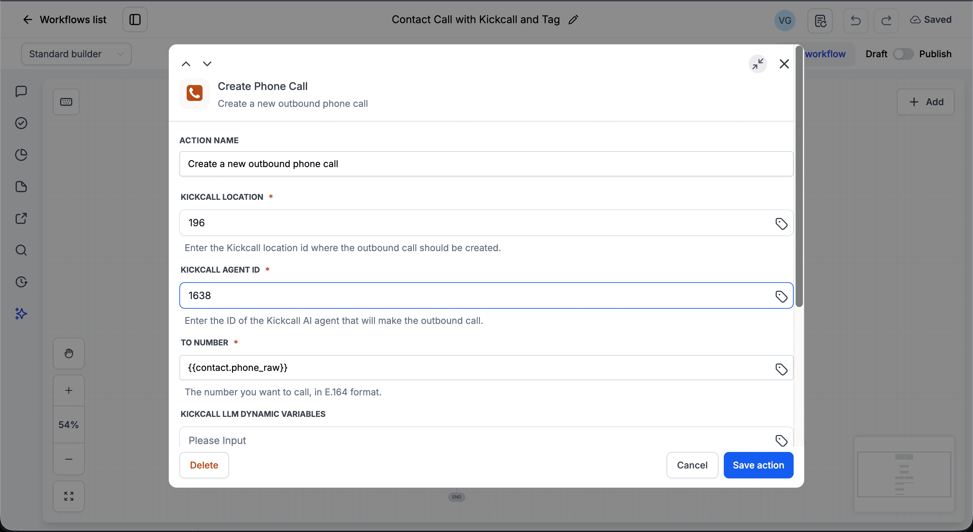Fit the workflow to screen
This screenshot has height=532, width=973.
pos(69,496)
